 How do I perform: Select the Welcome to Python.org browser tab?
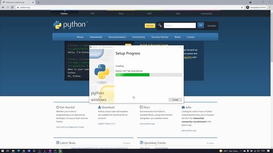(18, 3)
